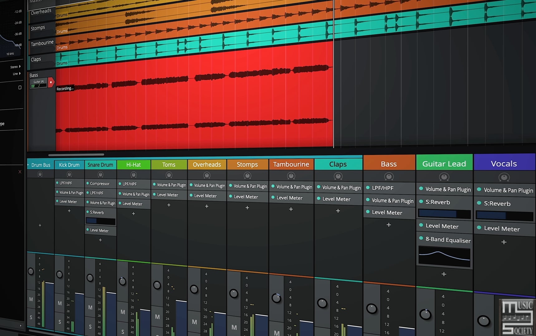The image size is (536, 336).
Task: Click the small arrow at bottom of left panel
Action: [x=21, y=326]
